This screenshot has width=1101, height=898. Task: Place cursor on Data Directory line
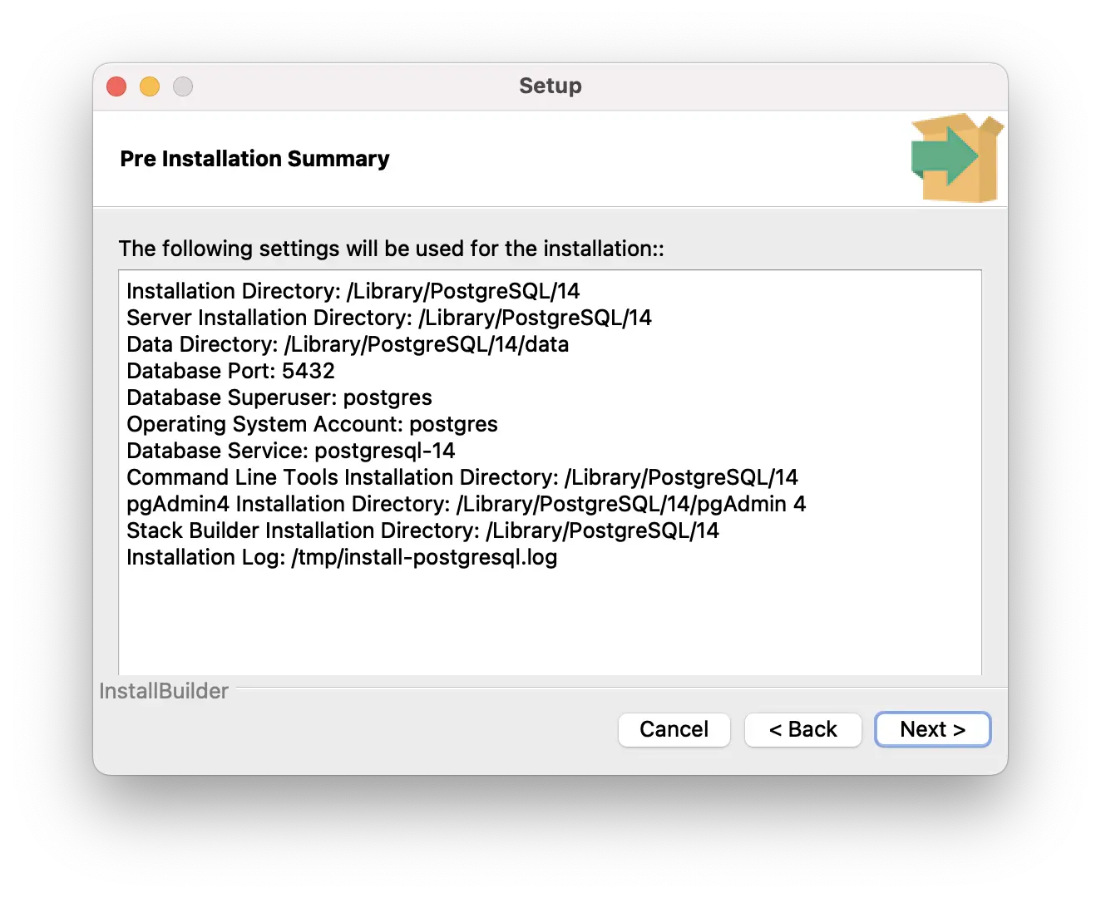[x=348, y=344]
